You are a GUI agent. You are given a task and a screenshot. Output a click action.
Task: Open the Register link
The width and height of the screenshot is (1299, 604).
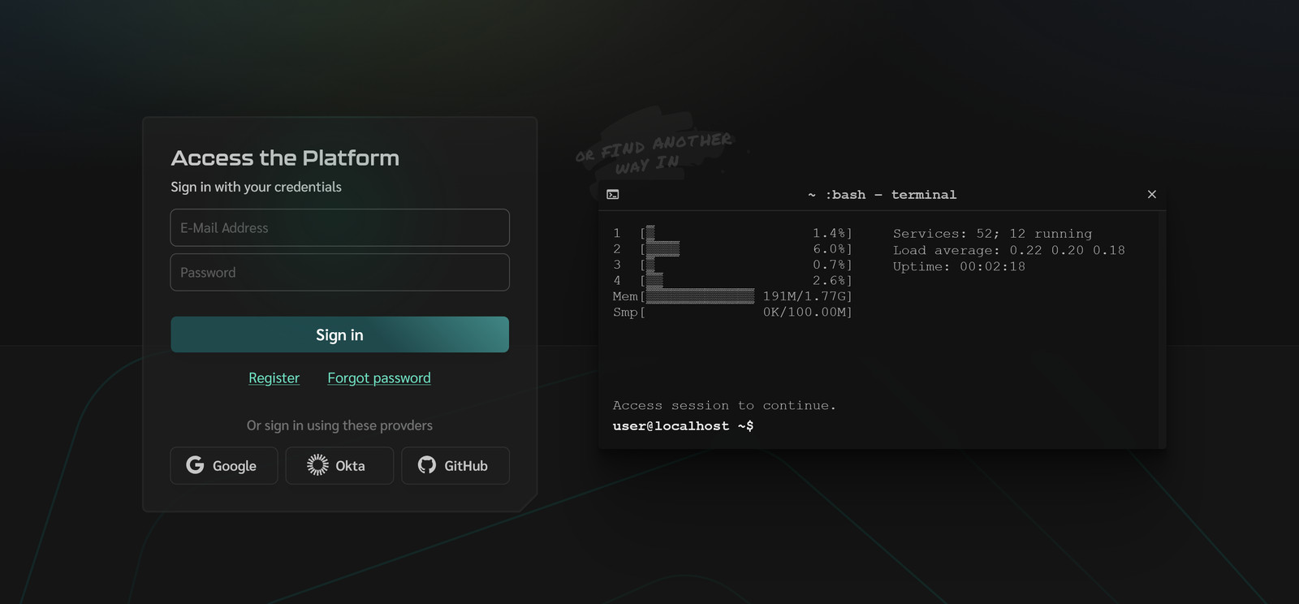point(274,378)
